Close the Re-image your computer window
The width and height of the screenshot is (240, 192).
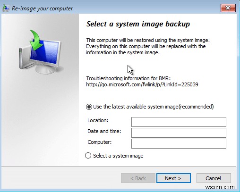228,8
